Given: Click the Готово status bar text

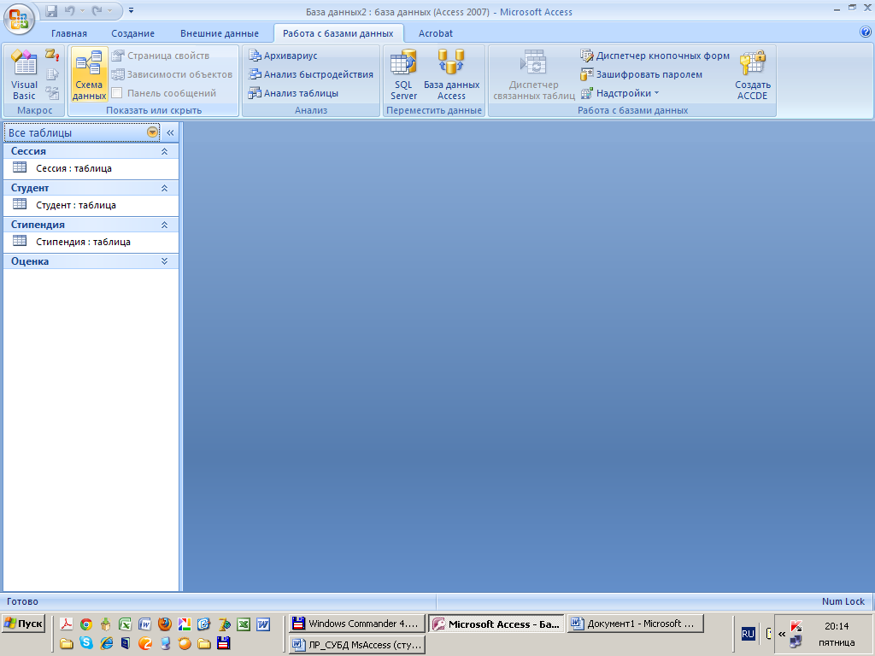Looking at the screenshot, I should pos(22,601).
